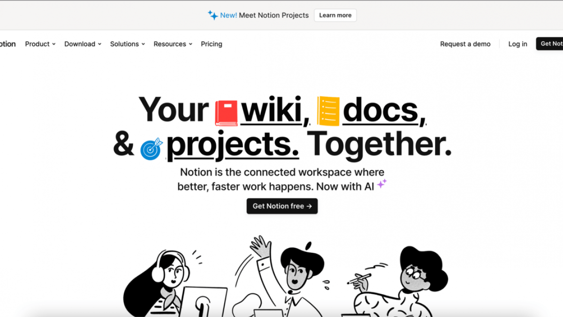Click the Notion logo in the navbar

point(8,44)
